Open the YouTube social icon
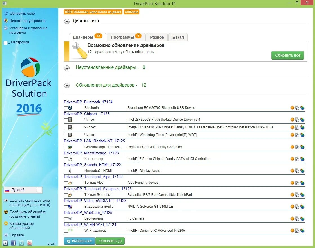Image resolution: width=315 pixels, height=248 pixels. (30, 243)
